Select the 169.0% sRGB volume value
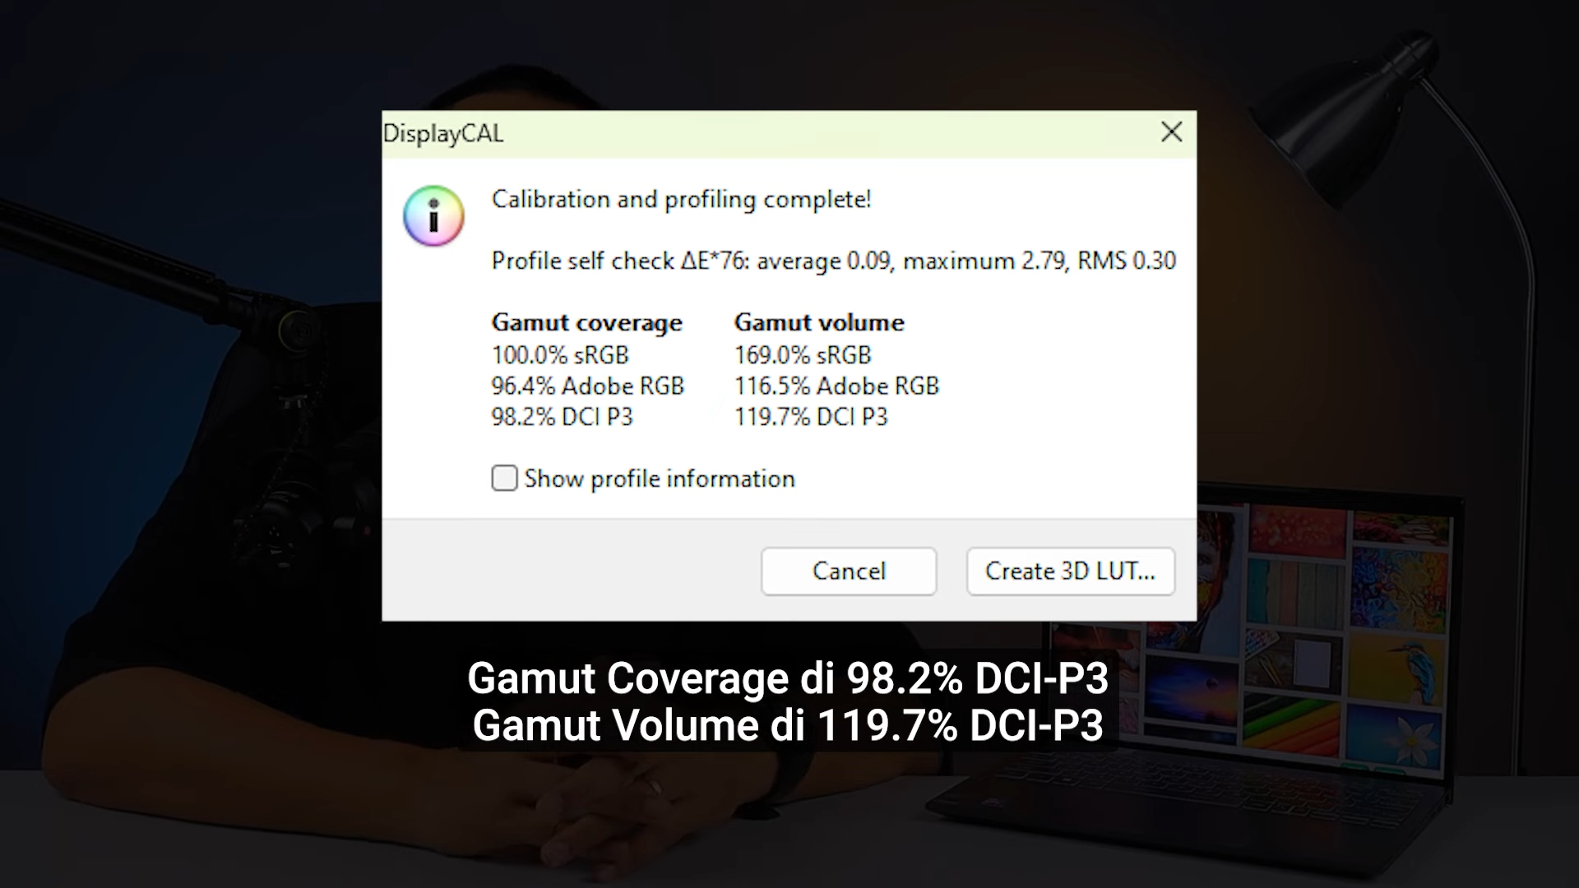The height and width of the screenshot is (888, 1579). tap(803, 355)
